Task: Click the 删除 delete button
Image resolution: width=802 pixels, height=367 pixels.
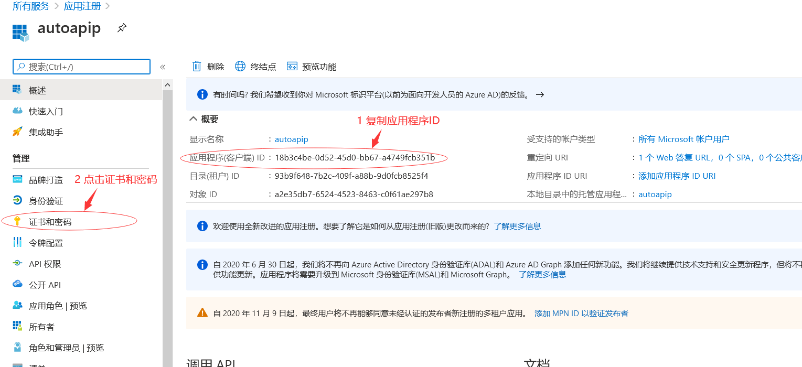Action: 208,67
